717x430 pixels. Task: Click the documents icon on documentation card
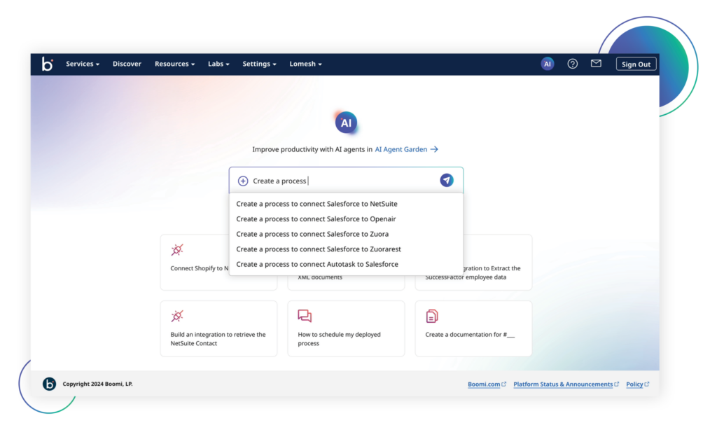click(x=431, y=315)
